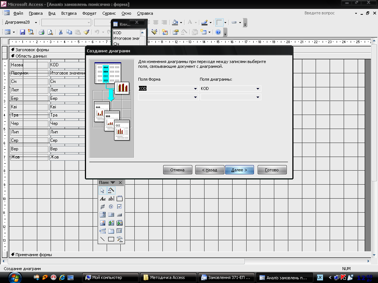
Task: Open the Вид menu
Action: point(52,14)
